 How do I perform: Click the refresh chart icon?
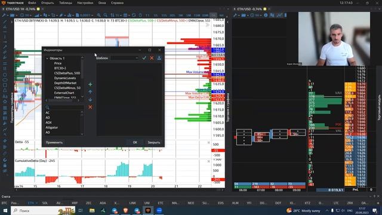click(x=134, y=15)
